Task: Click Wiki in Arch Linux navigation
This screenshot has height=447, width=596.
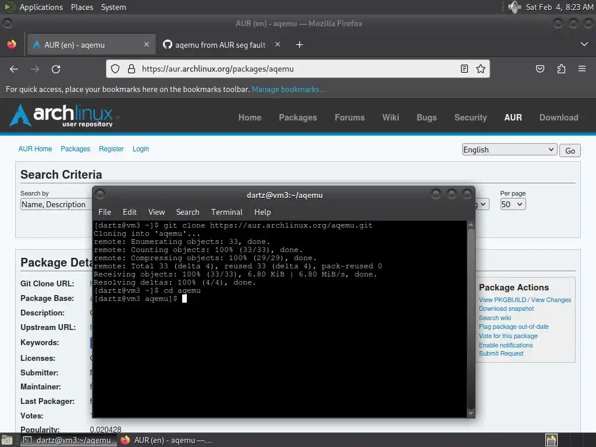Action: (x=391, y=118)
